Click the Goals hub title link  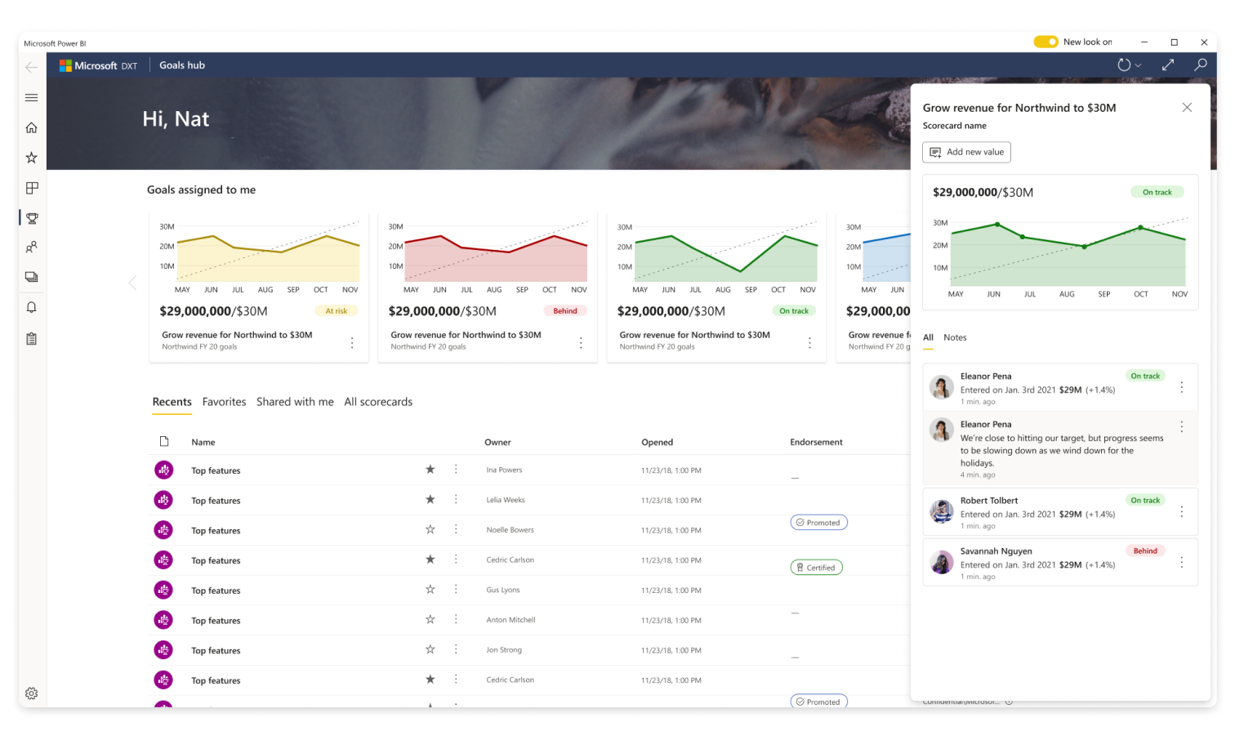point(182,65)
